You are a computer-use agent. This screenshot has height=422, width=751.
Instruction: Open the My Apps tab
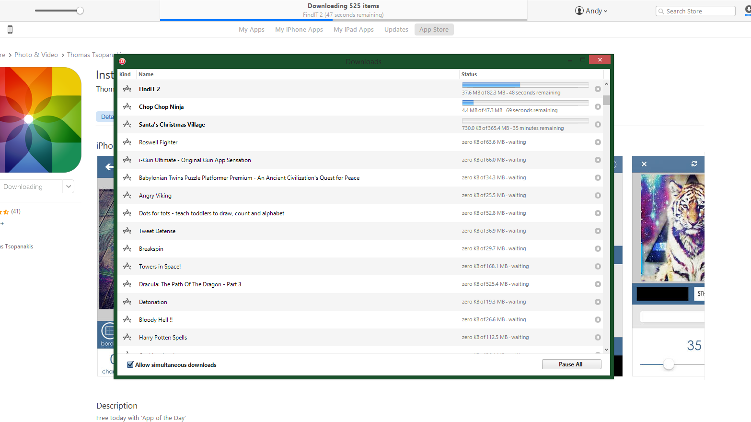tap(252, 30)
